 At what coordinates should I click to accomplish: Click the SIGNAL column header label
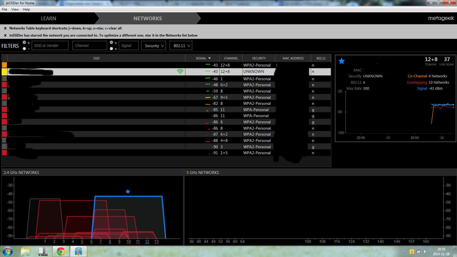(x=201, y=58)
